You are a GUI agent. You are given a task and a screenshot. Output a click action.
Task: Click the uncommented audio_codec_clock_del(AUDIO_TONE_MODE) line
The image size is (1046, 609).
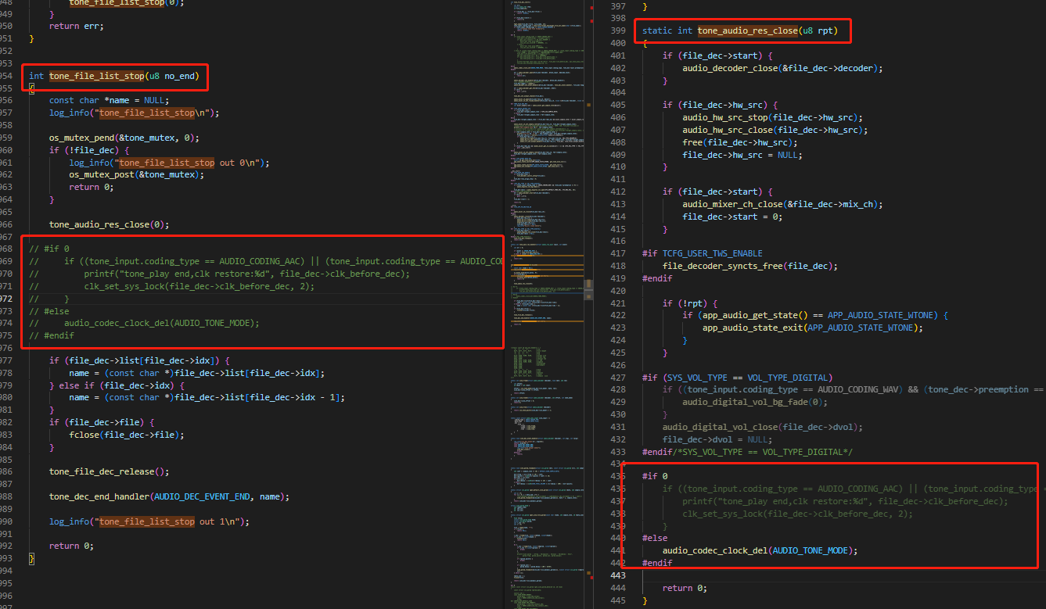(760, 550)
